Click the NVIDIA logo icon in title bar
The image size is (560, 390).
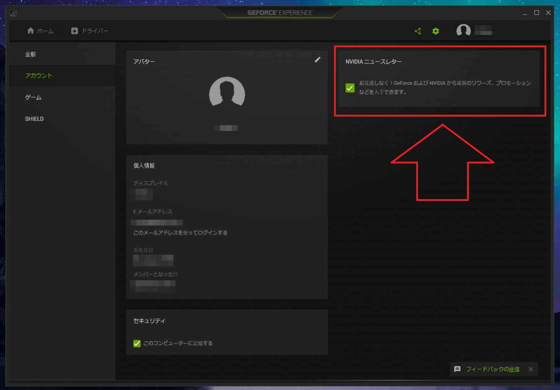point(13,13)
